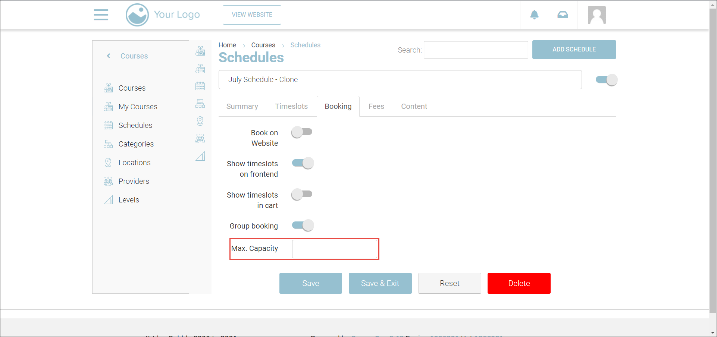Turn off the Group booking toggle
This screenshot has height=337, width=717.
[303, 226]
